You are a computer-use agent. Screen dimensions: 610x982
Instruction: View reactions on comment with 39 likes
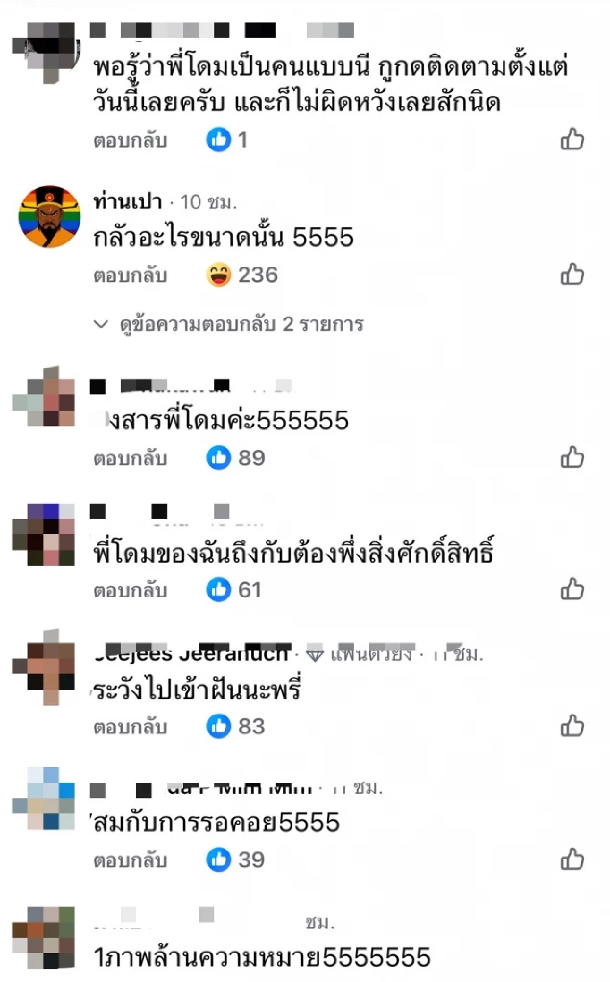click(236, 860)
